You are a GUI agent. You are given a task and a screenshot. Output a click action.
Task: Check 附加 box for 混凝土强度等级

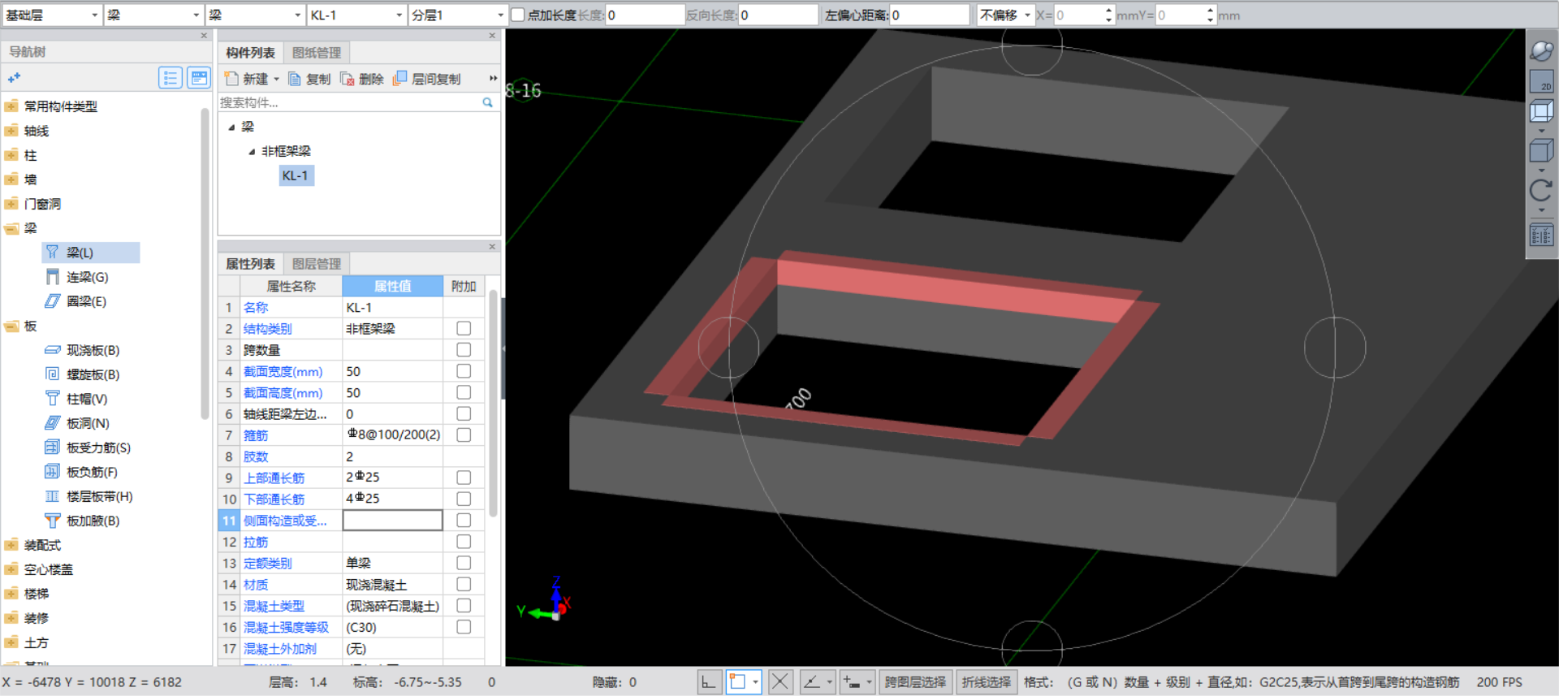(x=464, y=627)
